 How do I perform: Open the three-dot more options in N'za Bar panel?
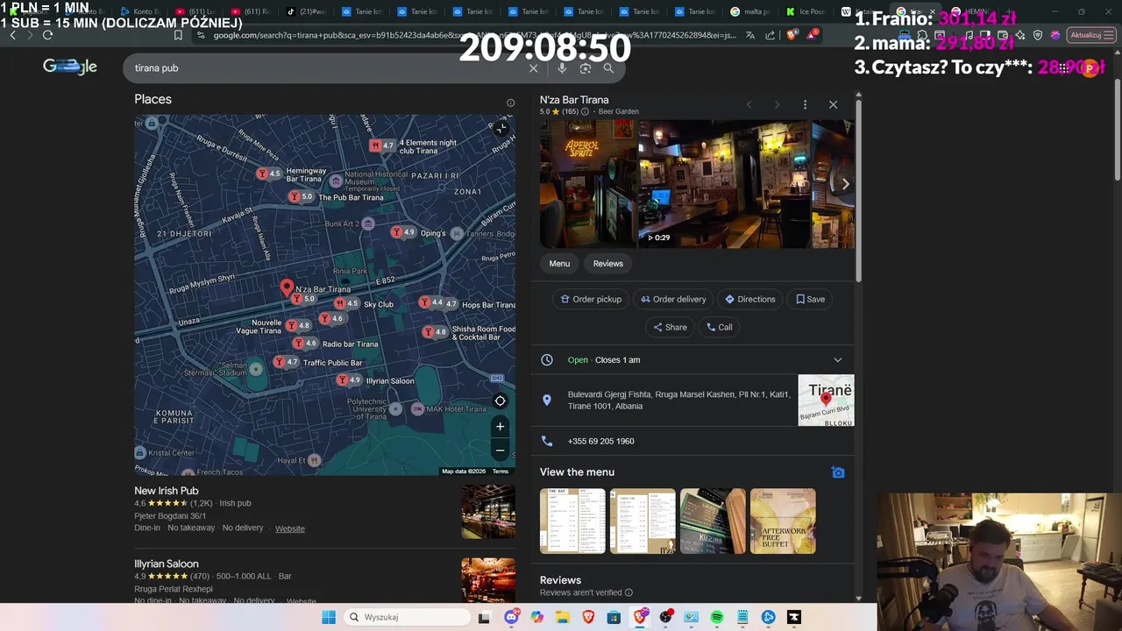click(x=805, y=104)
